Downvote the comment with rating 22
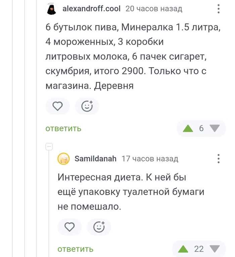Screen dimensions: 235x257 214,249
